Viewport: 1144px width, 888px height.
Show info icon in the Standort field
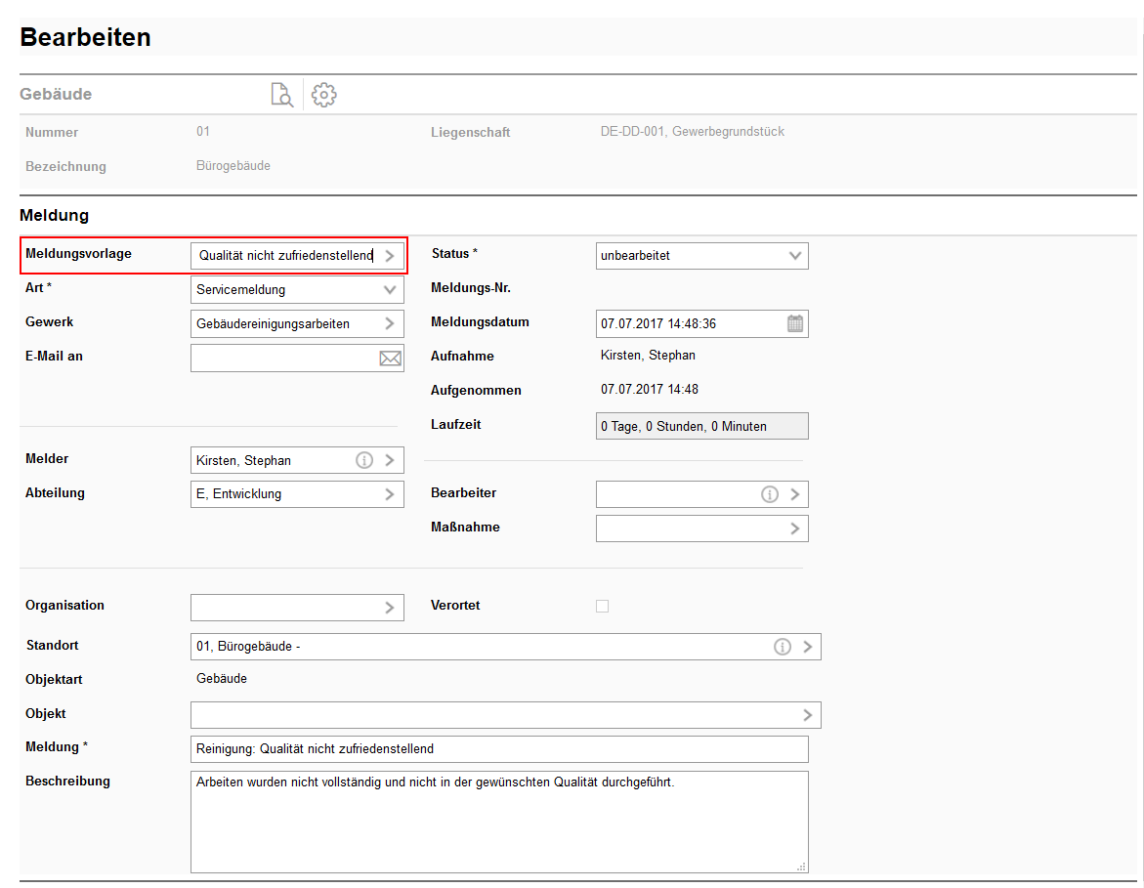782,647
